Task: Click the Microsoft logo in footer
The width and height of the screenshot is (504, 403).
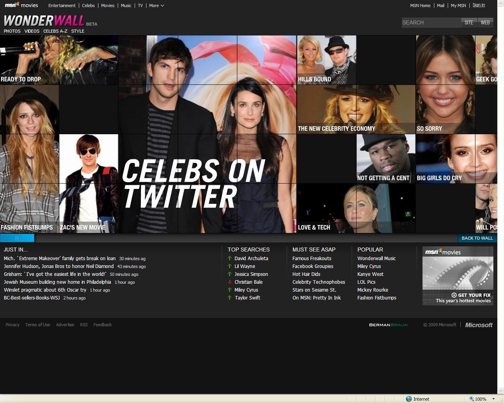Action: [x=479, y=325]
